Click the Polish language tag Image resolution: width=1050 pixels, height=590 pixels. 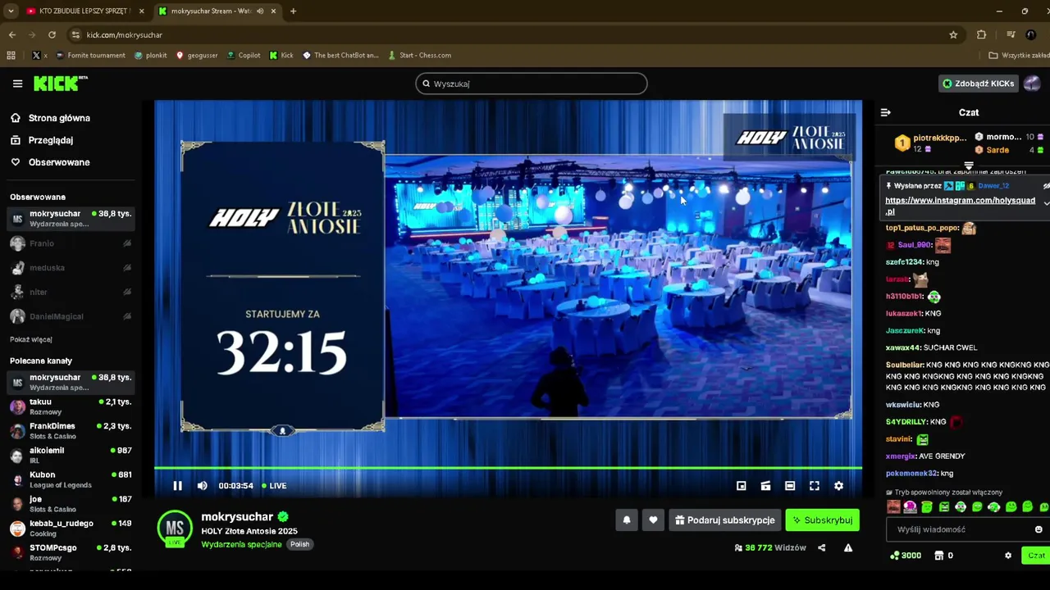(x=299, y=544)
